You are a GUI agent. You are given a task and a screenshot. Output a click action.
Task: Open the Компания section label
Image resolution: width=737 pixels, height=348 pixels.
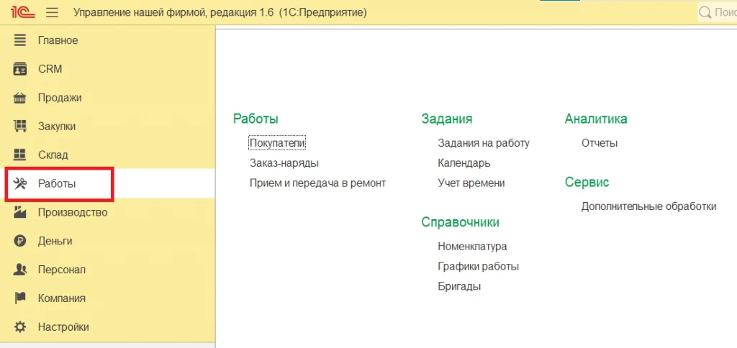click(62, 298)
